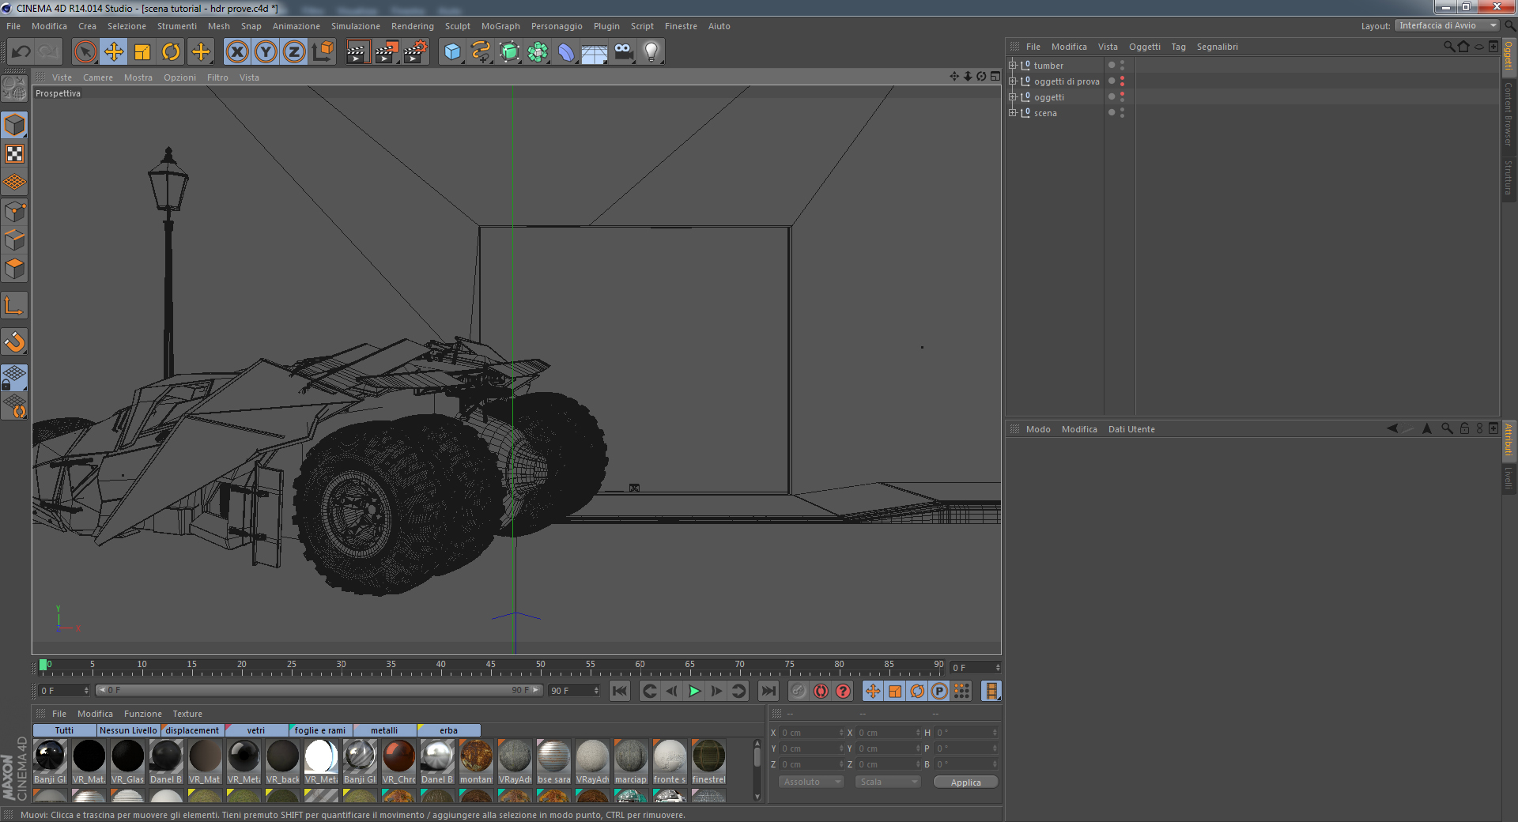
Task: Select the Rotate tool in top toolbar
Action: click(171, 52)
